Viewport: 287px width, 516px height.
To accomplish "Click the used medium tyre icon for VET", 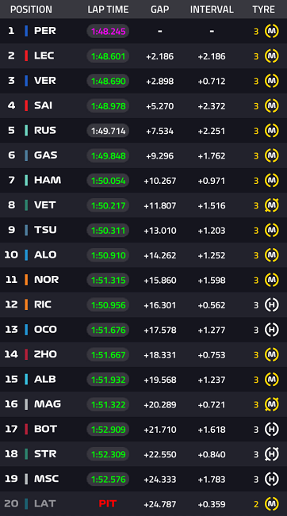I will tap(271, 205).
